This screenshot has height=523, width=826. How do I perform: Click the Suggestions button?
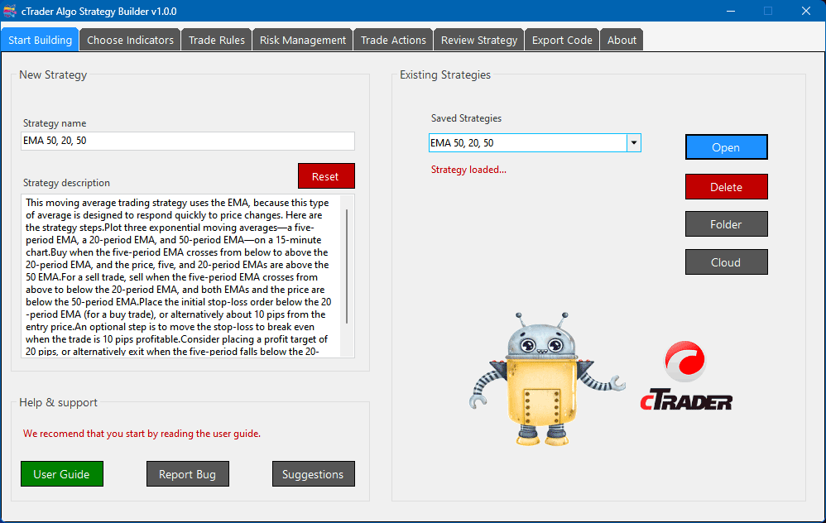(x=314, y=474)
